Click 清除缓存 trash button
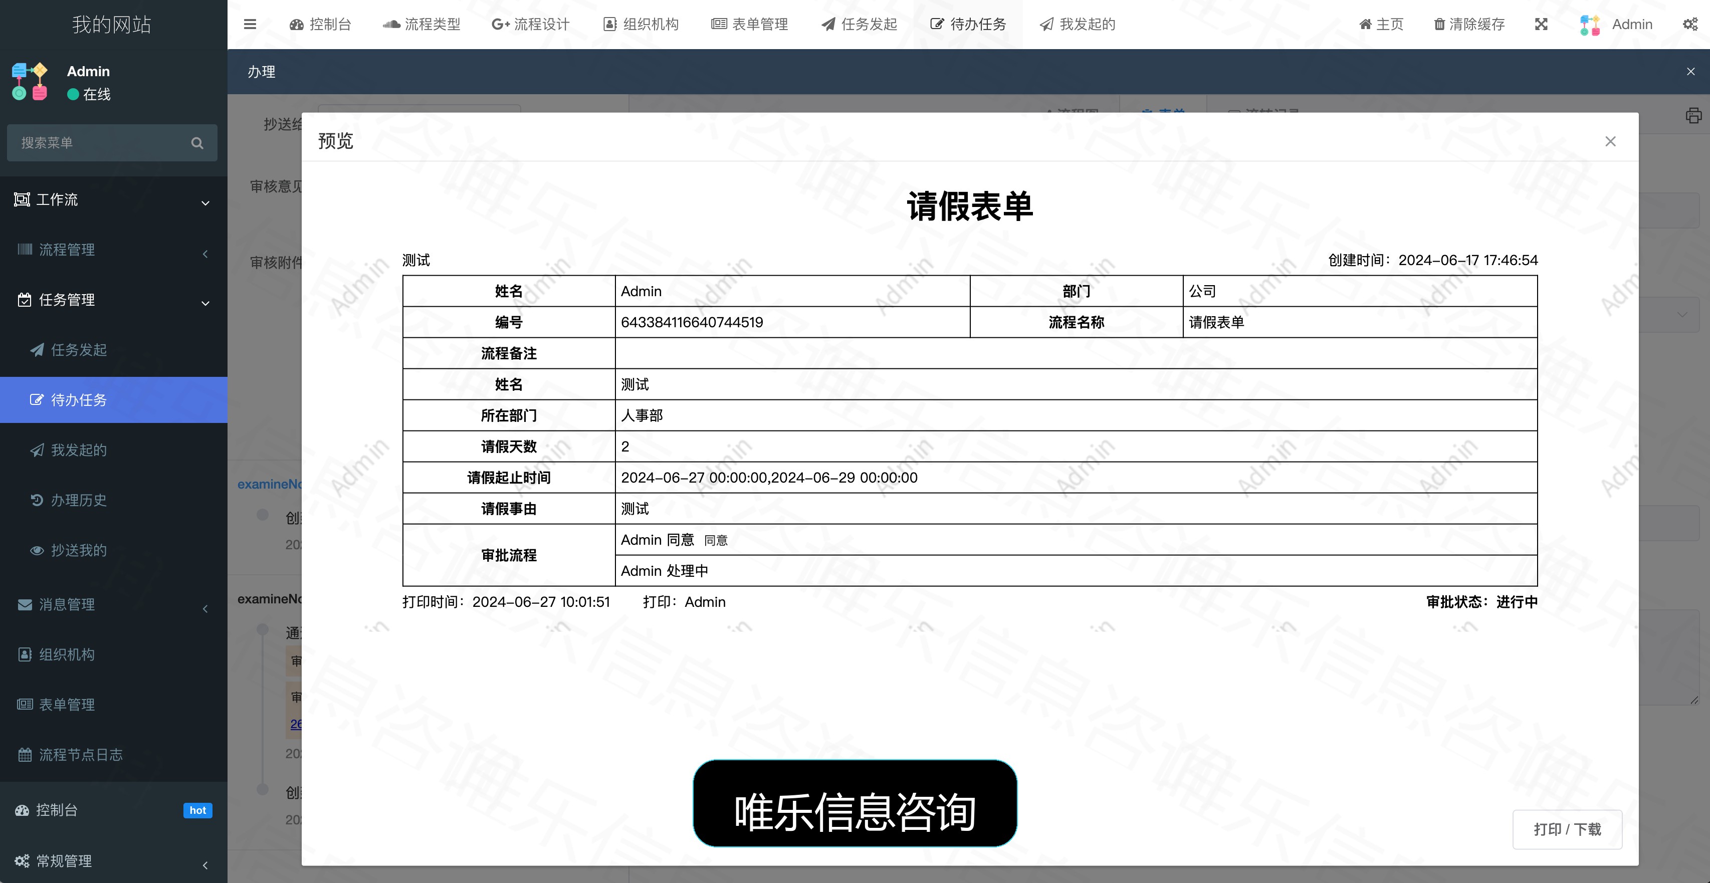The height and width of the screenshot is (883, 1710). tap(1469, 25)
